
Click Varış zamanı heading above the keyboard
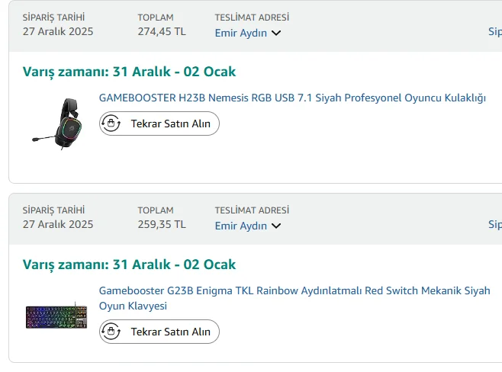pos(129,265)
